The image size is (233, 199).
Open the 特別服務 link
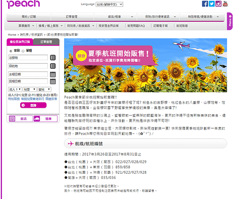[x=14, y=99]
